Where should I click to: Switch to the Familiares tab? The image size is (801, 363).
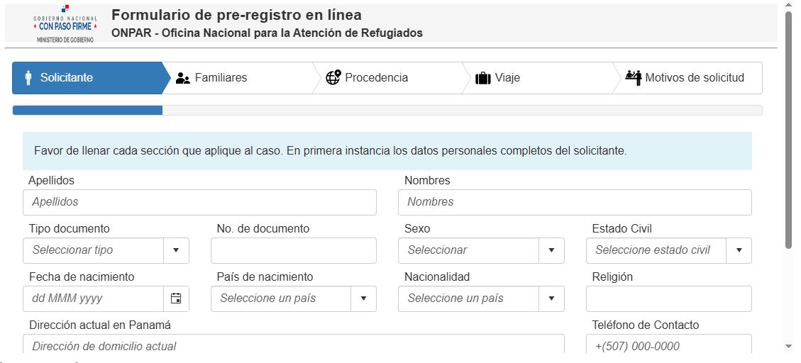tap(220, 78)
